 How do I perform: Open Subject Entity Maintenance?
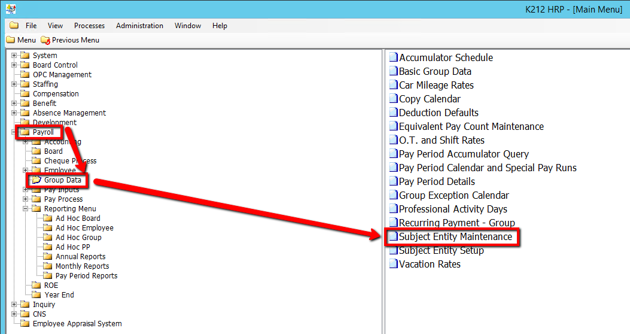click(x=455, y=237)
